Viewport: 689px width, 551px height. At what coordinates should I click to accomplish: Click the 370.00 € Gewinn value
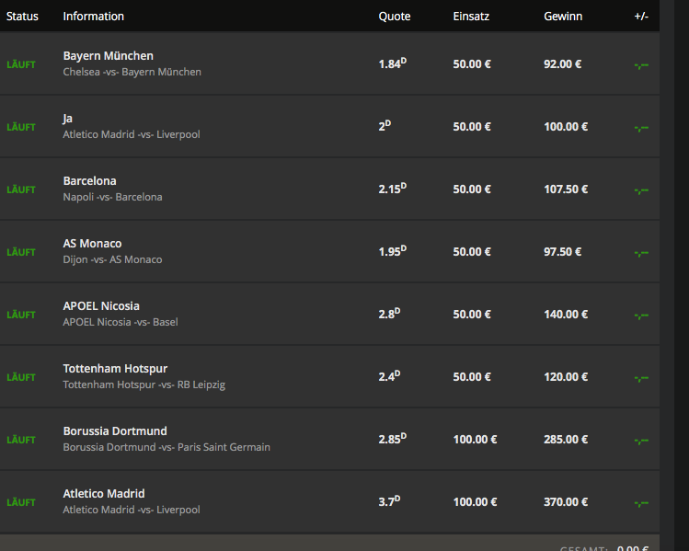(x=566, y=502)
